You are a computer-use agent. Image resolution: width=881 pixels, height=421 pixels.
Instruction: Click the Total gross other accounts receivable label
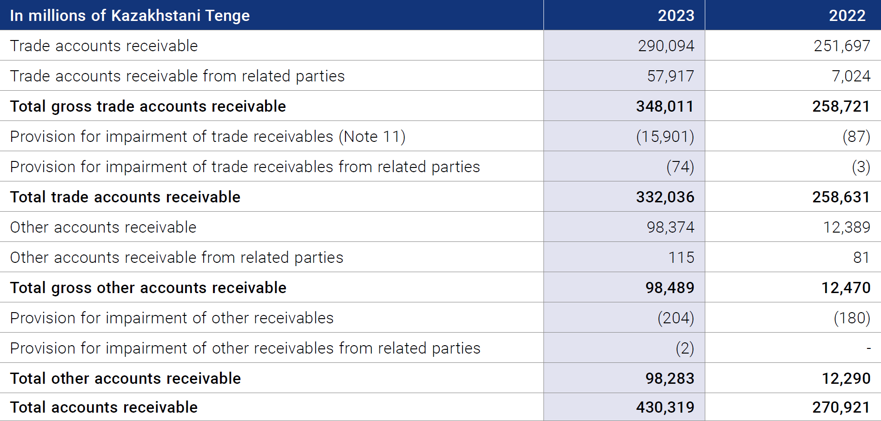point(148,287)
